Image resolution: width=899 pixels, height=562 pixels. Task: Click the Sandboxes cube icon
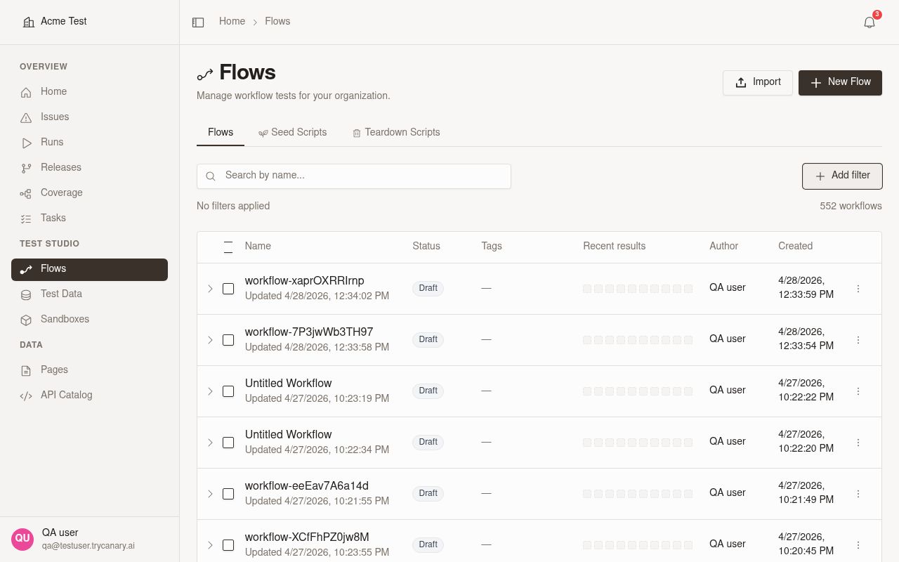pos(26,320)
